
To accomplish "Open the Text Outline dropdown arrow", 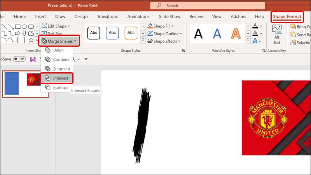I will (261, 33).
